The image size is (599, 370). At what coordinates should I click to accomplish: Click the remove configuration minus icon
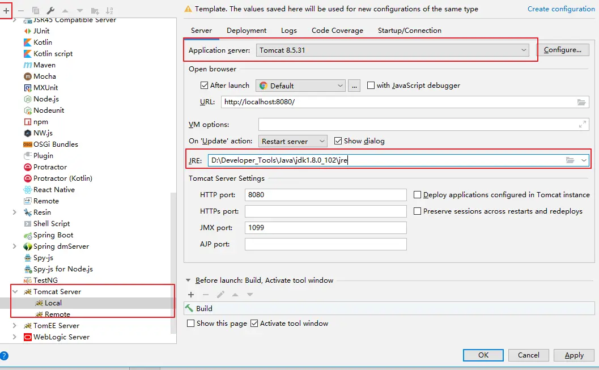tap(21, 11)
